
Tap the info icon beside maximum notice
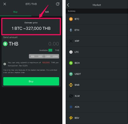tap(5, 64)
